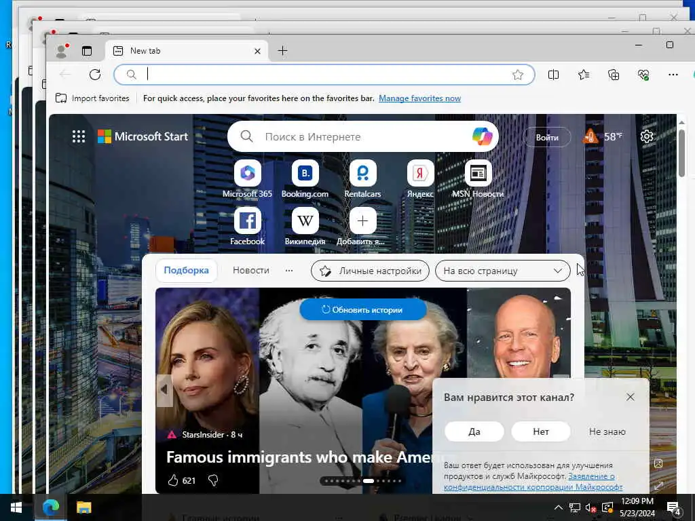Close the New tab tab

[257, 52]
